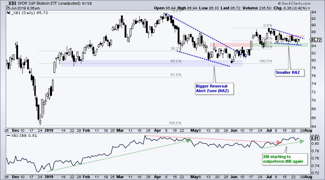Image resolution: width=325 pixels, height=180 pixels.
Task: Click the 94 price level on the axis
Action: pyautogui.click(x=313, y=12)
